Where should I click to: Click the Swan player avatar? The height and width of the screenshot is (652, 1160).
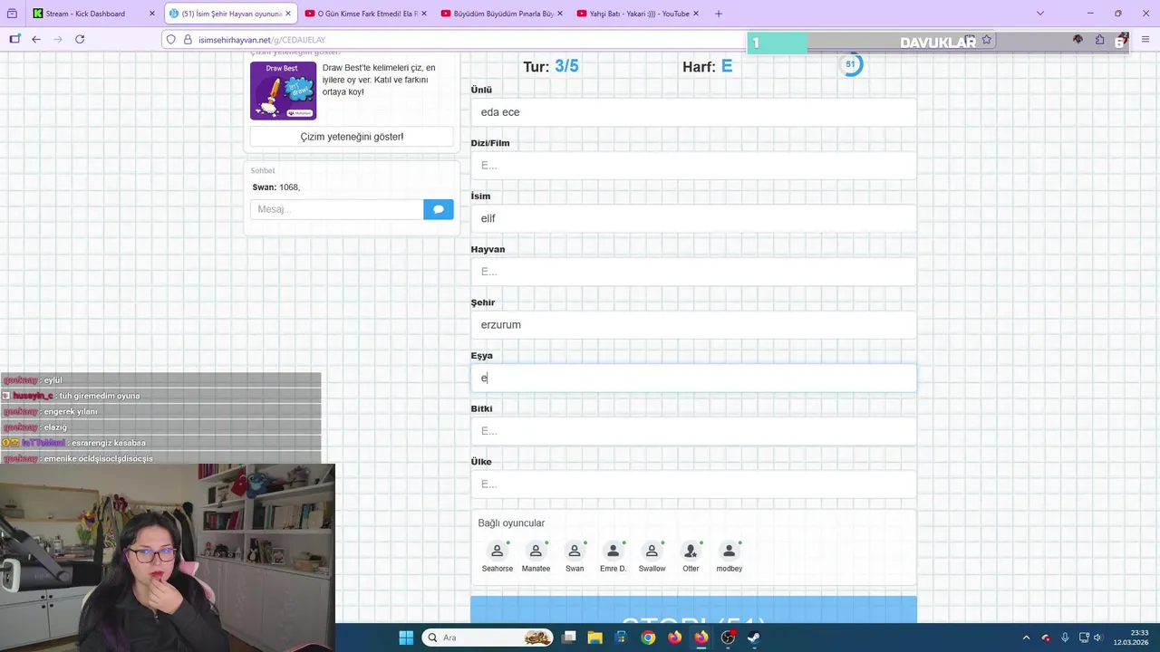click(575, 551)
